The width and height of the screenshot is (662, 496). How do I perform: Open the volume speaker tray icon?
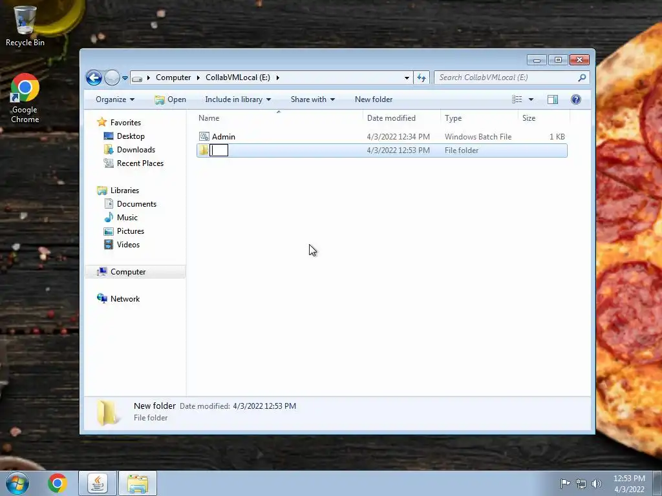[x=597, y=484]
